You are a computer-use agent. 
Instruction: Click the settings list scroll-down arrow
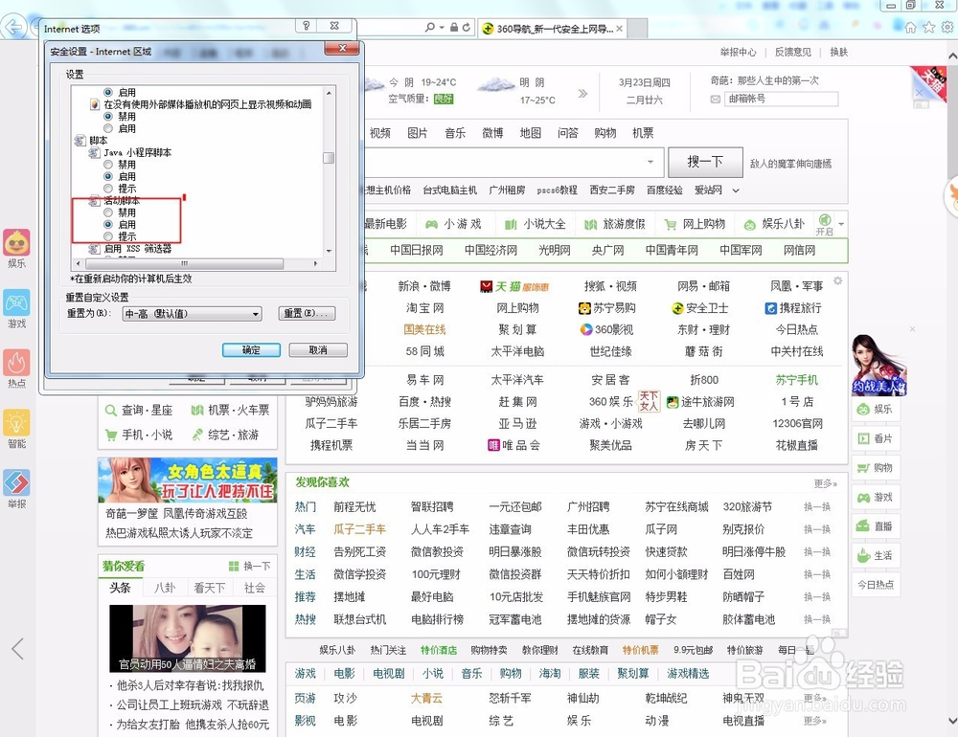tap(329, 251)
